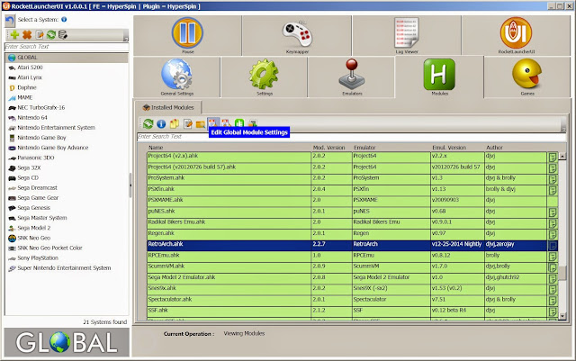The image size is (576, 361).
Task: Select the Installed Modules tab
Action: [x=168, y=107]
